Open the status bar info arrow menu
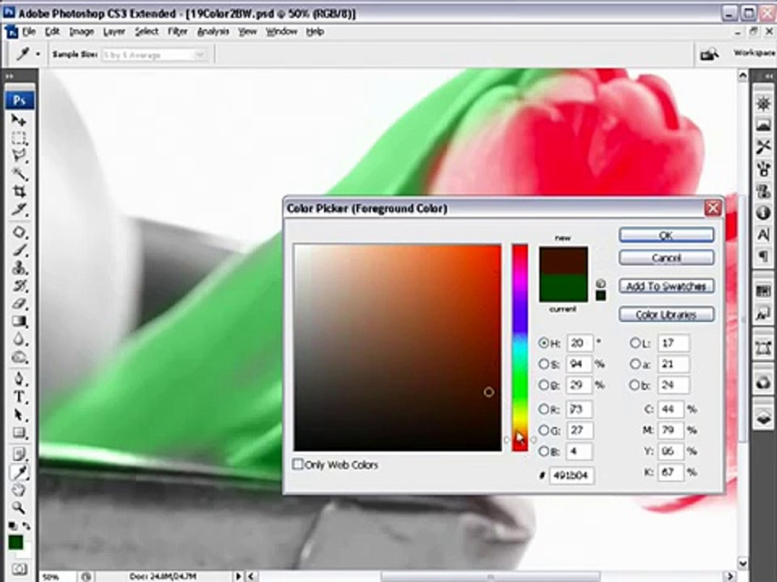777x582 pixels. [238, 576]
